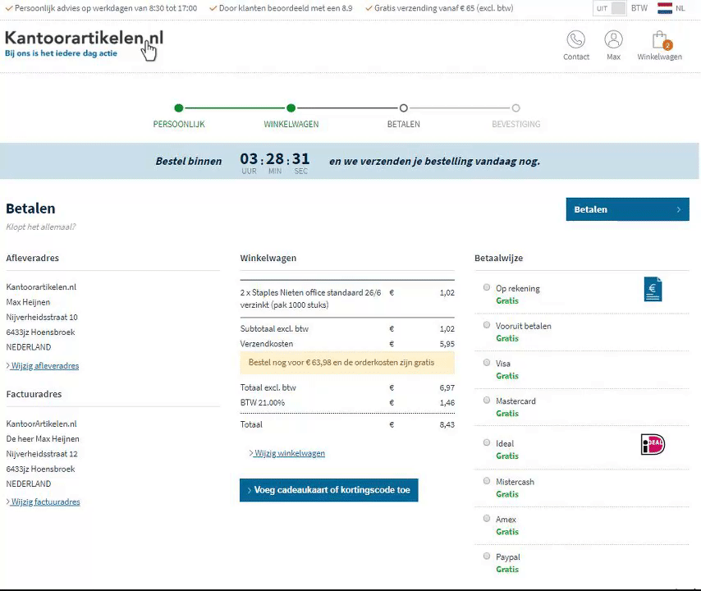Open the Wijzig winkelwagen link
Viewport: 701px width, 591px height.
pos(287,453)
